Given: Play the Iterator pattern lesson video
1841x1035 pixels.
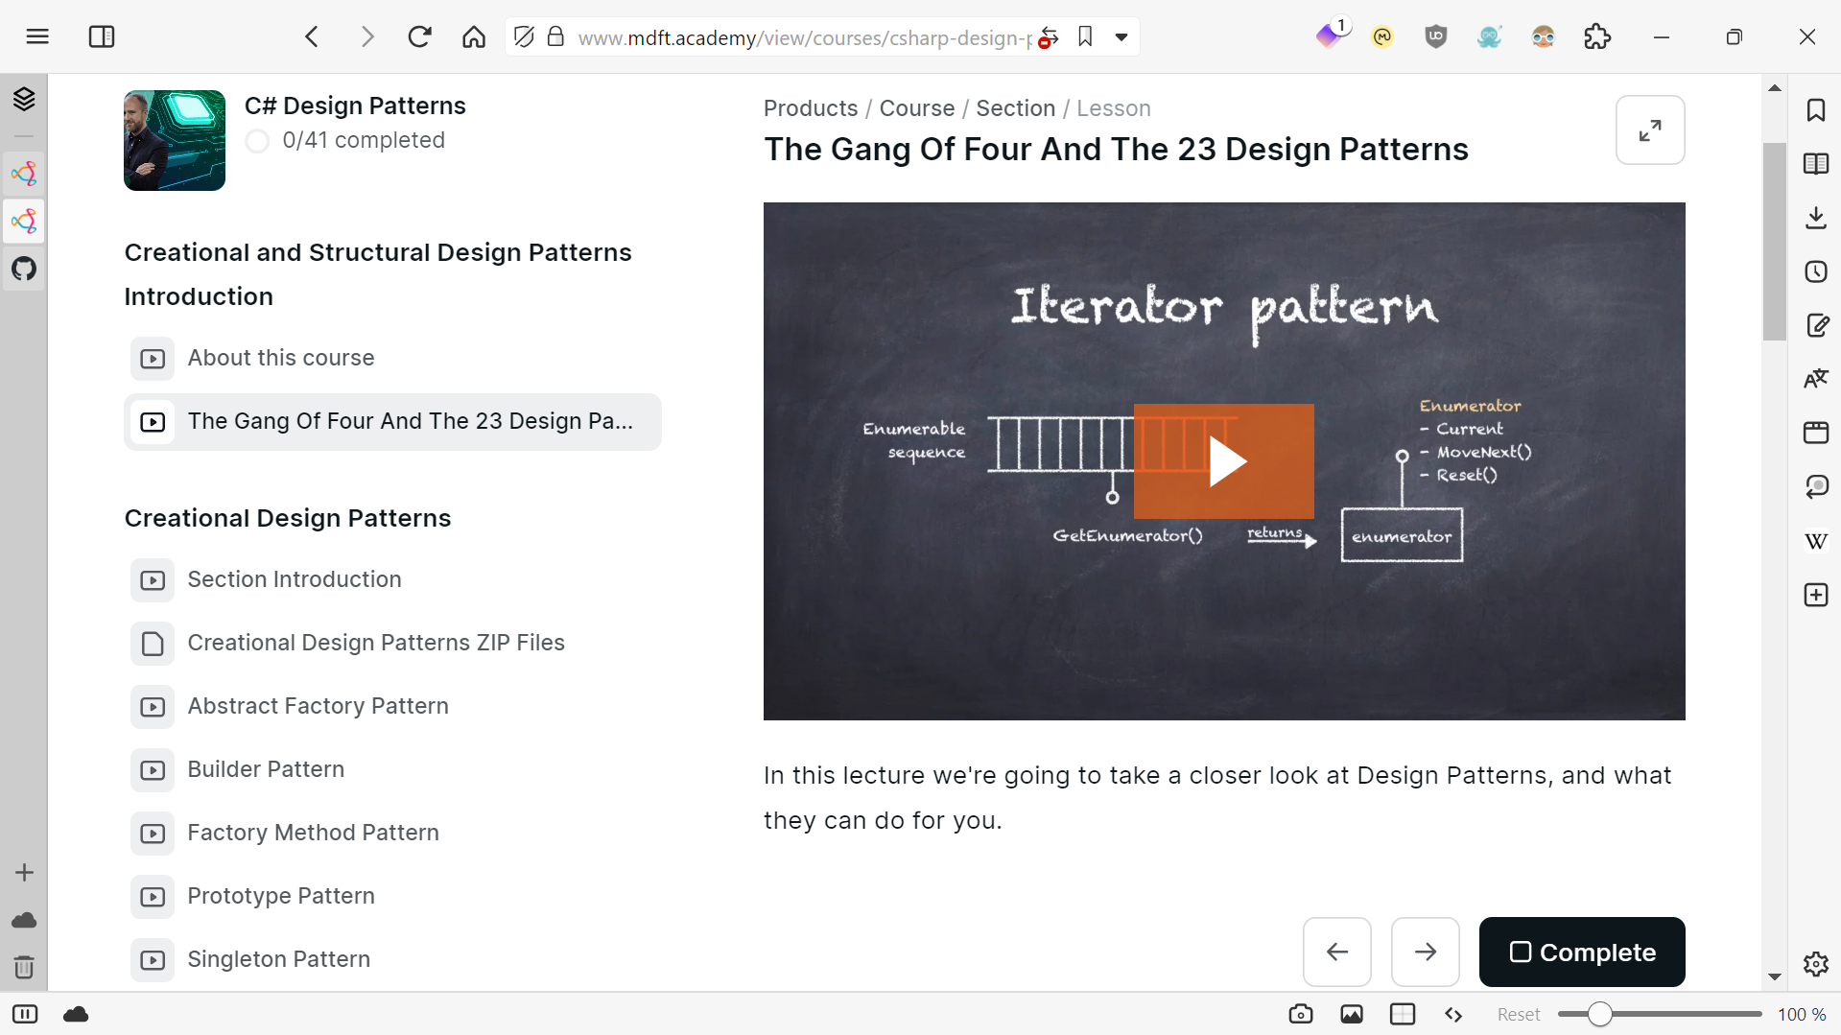Looking at the screenshot, I should 1224,460.
